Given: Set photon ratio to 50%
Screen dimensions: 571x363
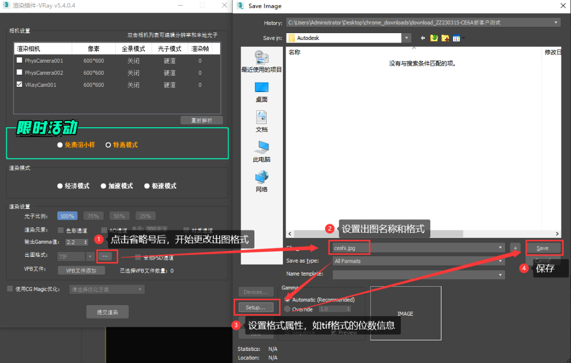Looking at the screenshot, I should click(x=120, y=216).
